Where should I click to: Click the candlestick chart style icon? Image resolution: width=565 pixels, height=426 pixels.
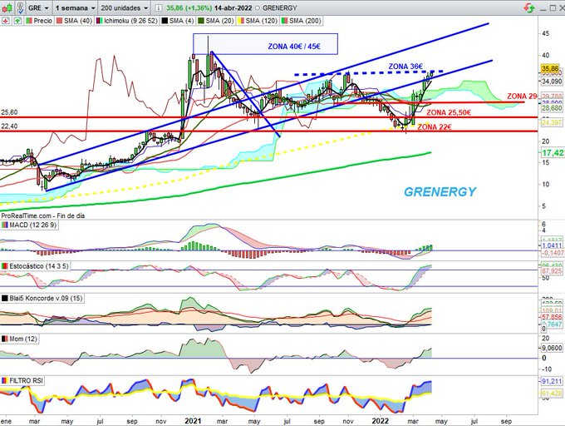pyautogui.click(x=7, y=7)
